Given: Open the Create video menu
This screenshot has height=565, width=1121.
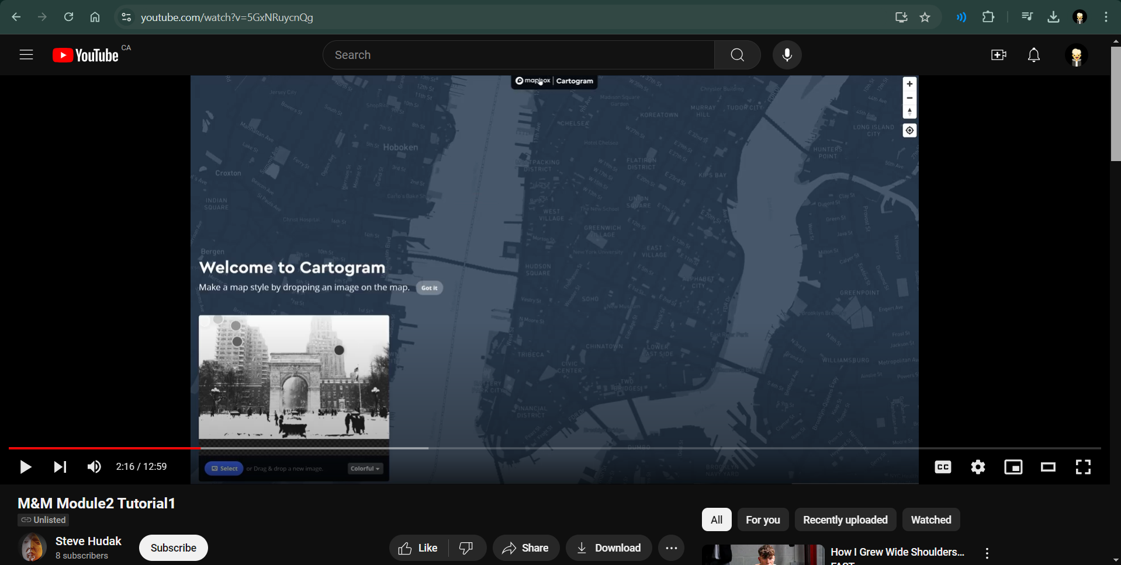Looking at the screenshot, I should [998, 55].
